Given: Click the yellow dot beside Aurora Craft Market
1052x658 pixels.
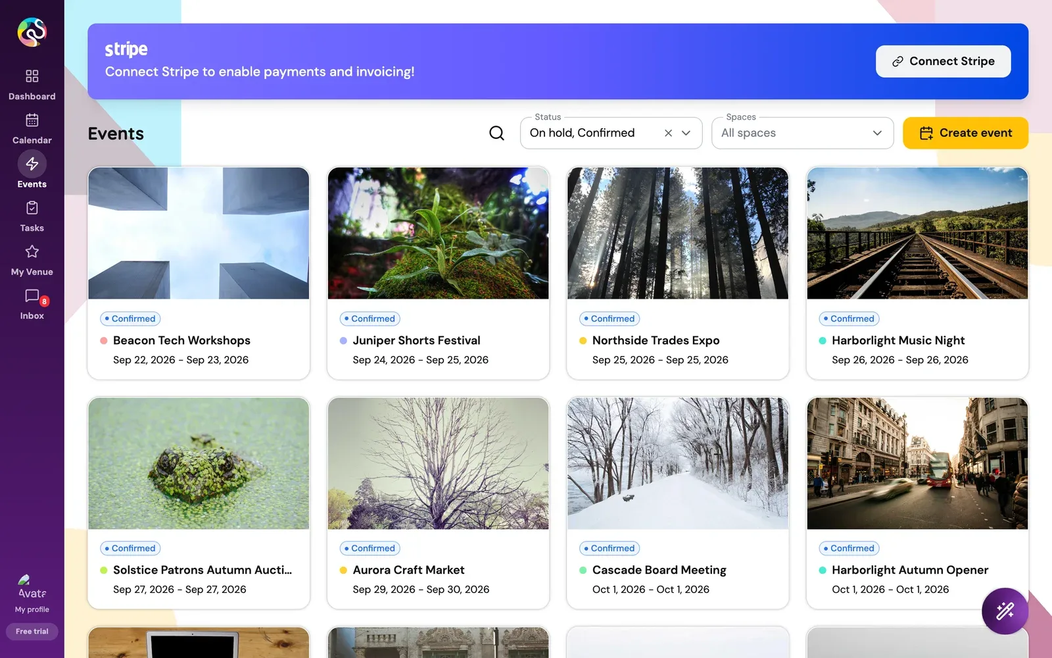Looking at the screenshot, I should (343, 570).
